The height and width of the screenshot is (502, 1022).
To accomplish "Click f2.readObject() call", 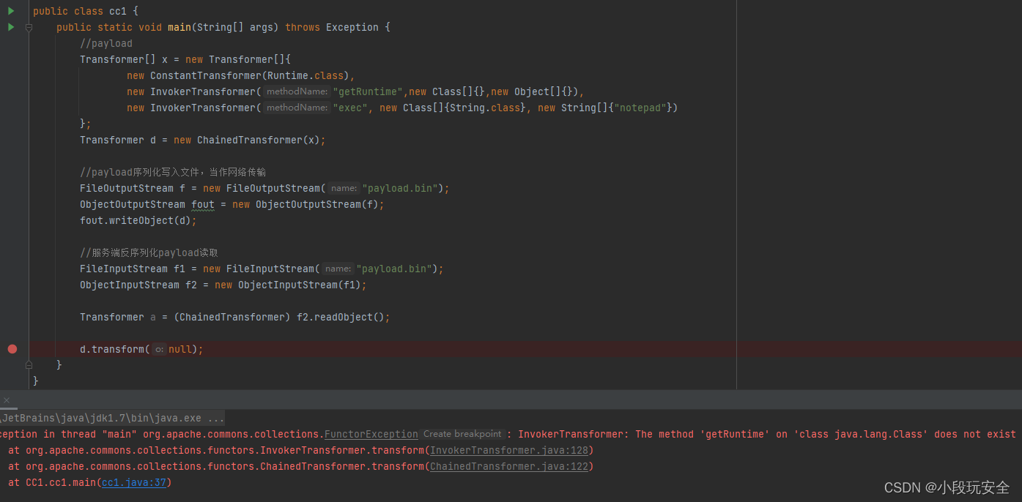I will coord(341,317).
